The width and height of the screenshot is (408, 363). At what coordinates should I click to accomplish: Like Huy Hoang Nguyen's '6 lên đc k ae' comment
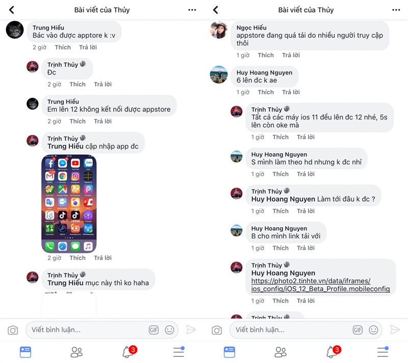tap(266, 92)
